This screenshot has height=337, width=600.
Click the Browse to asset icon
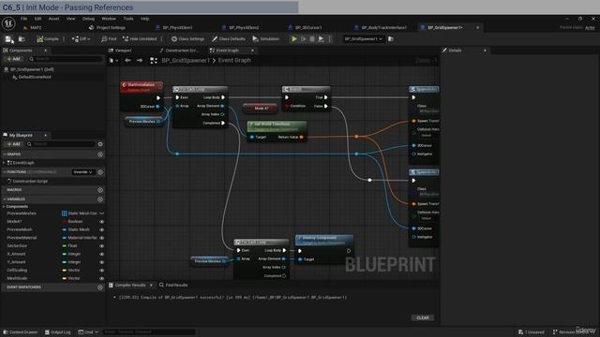(22, 39)
